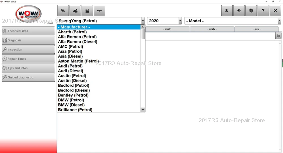Screen dimensions: 283x153
Task: Minimize the WOW! window
Action: pos(266,2)
